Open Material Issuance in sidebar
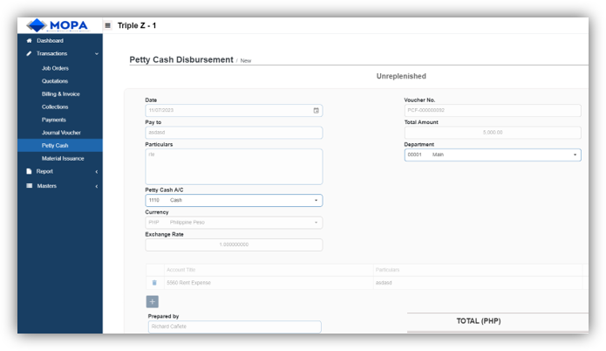This screenshot has height=351, width=606. [x=63, y=158]
